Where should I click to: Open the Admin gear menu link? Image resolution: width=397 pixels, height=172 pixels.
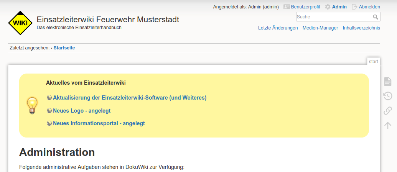click(339, 7)
